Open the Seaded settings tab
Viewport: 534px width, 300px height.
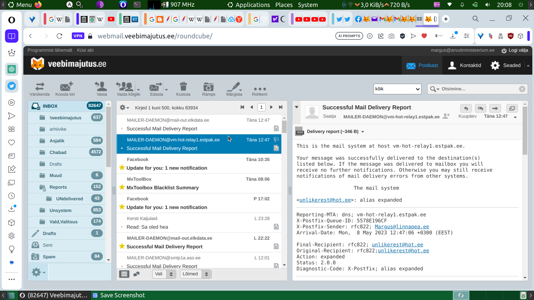(506, 65)
